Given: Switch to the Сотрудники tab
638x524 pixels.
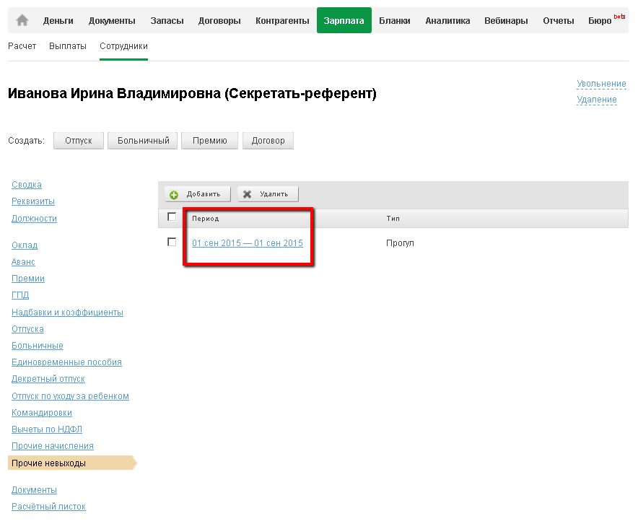Looking at the screenshot, I should tap(123, 46).
